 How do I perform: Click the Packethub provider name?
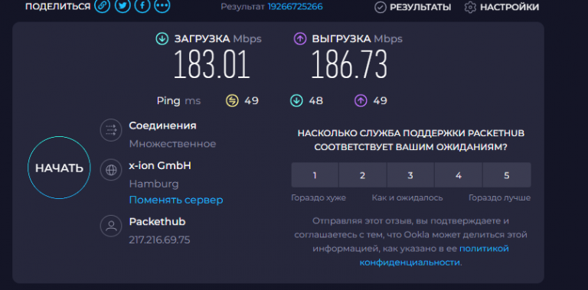[157, 221]
